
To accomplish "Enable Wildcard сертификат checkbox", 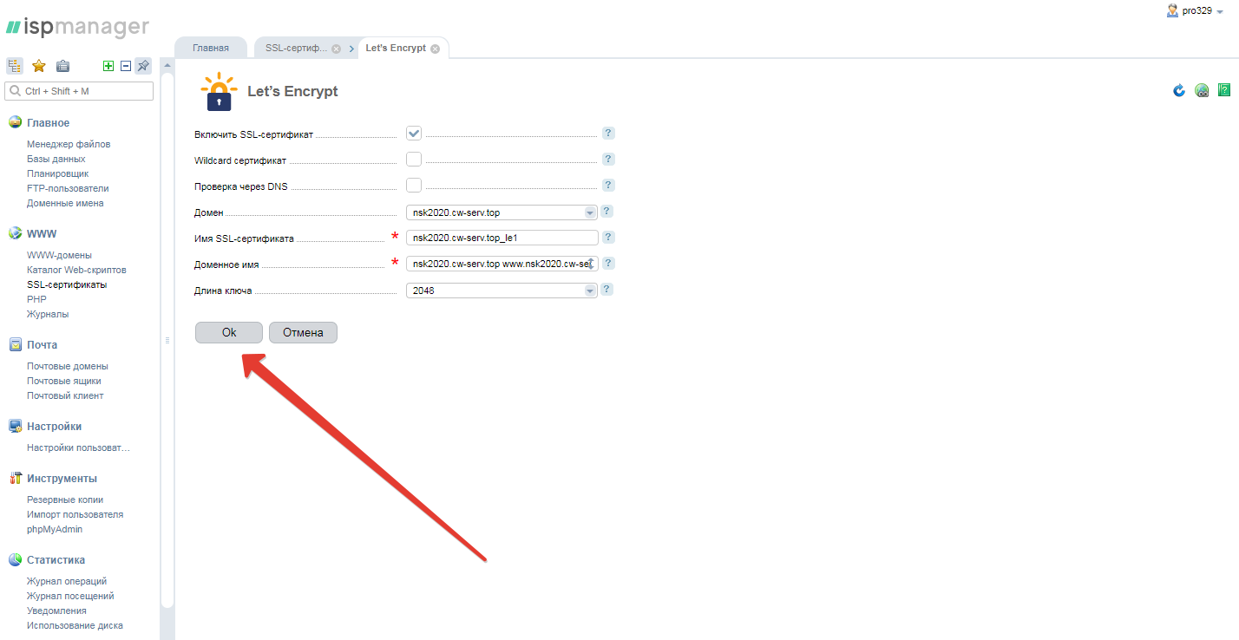I will pos(414,160).
